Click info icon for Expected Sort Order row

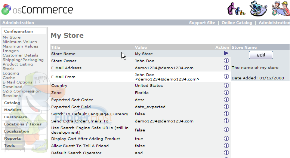pos(226,100)
